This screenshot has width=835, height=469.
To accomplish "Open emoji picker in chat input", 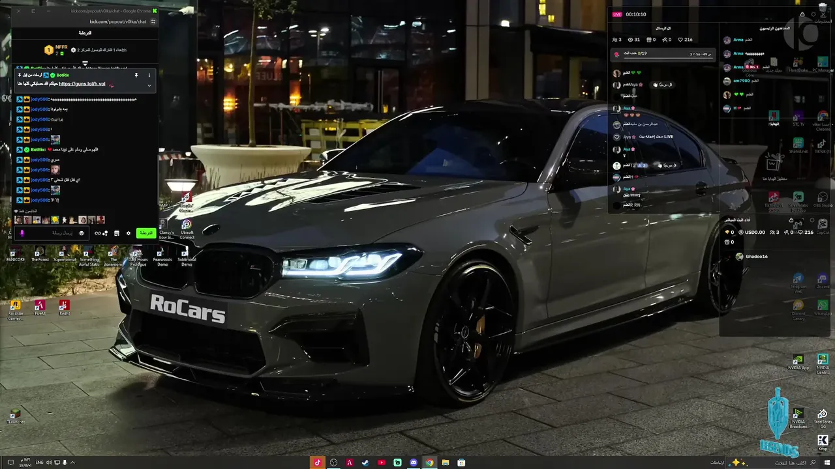I will 82,233.
